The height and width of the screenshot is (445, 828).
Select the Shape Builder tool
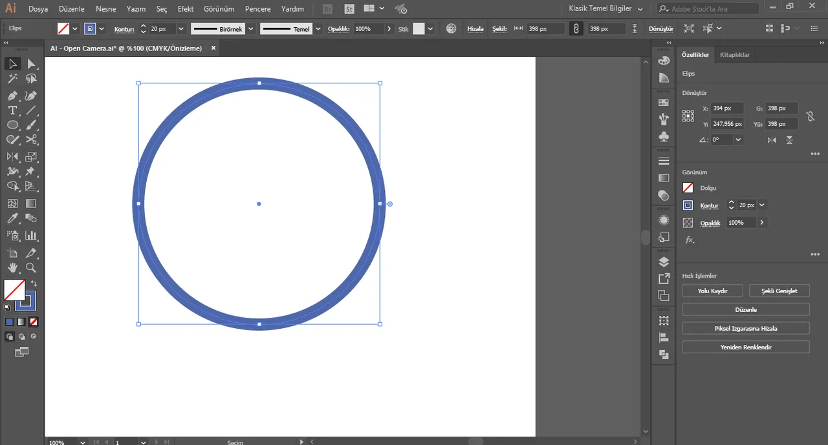(x=12, y=186)
